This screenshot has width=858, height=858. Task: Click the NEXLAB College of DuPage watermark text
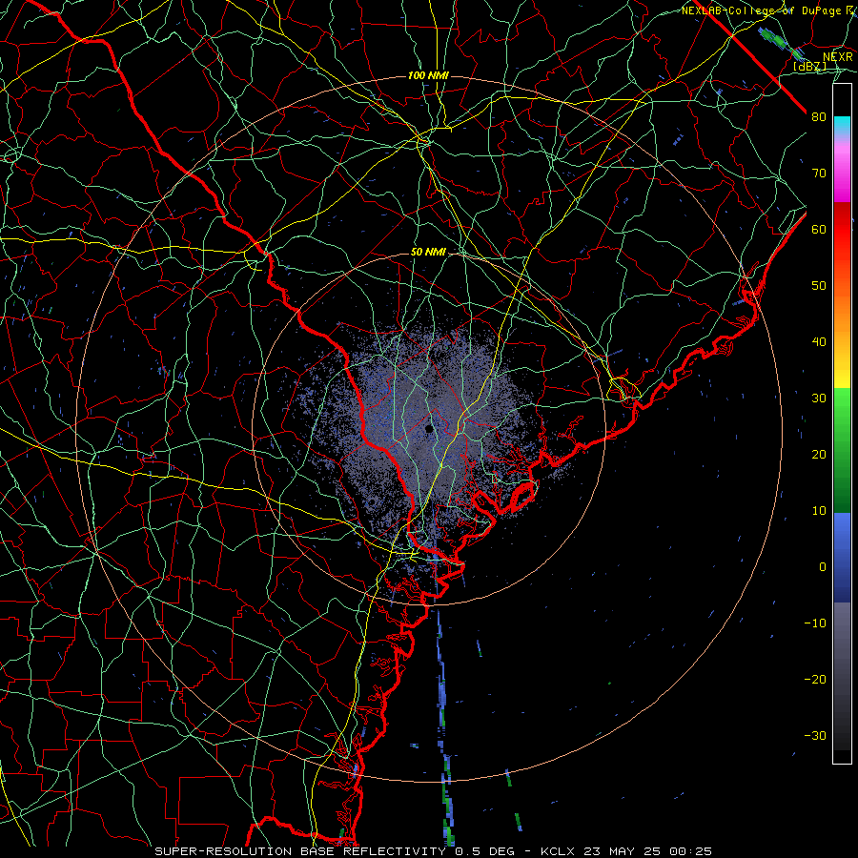click(769, 10)
